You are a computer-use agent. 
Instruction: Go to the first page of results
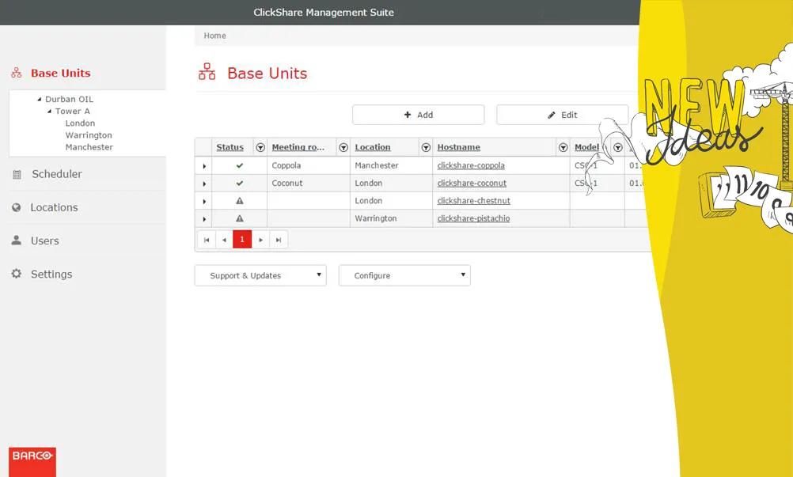click(206, 240)
